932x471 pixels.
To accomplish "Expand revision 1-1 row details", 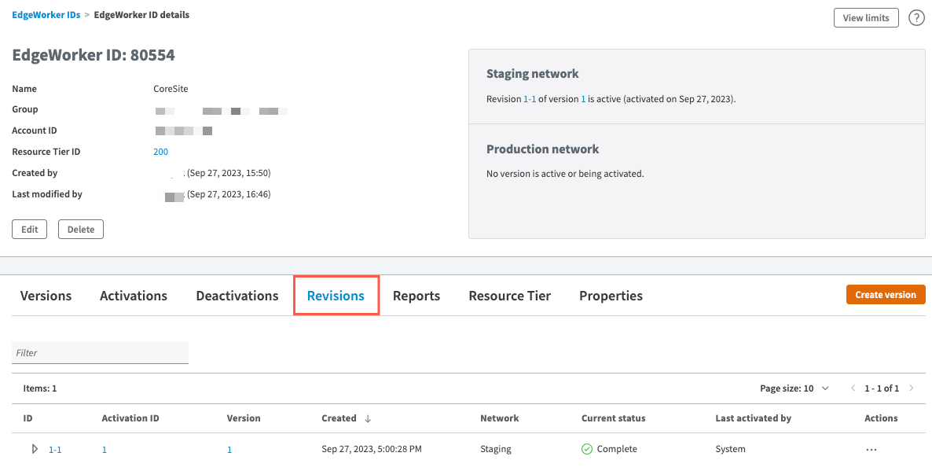I will point(35,449).
